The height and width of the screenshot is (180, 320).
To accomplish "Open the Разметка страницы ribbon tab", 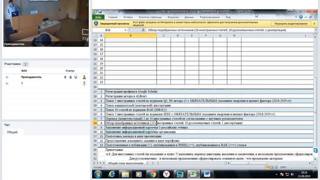I will coord(150,17).
